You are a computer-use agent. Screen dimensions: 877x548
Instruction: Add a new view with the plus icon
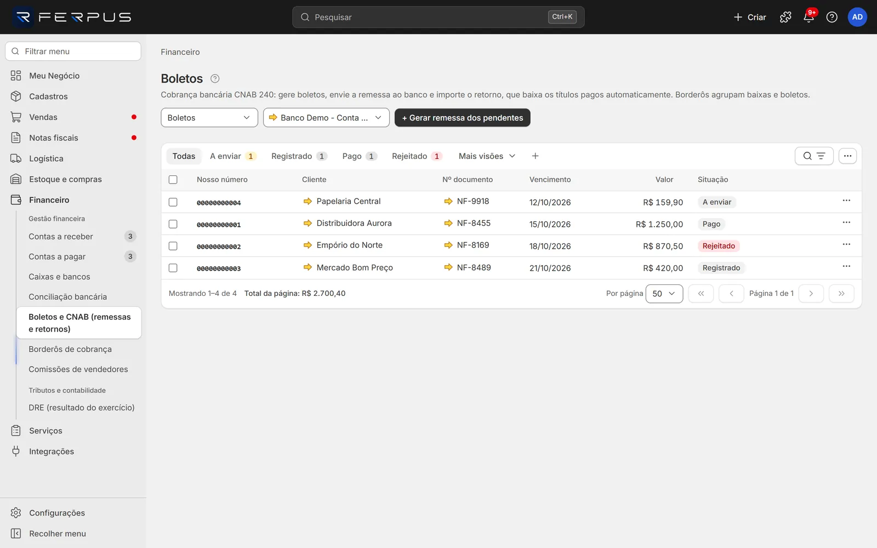pyautogui.click(x=535, y=156)
